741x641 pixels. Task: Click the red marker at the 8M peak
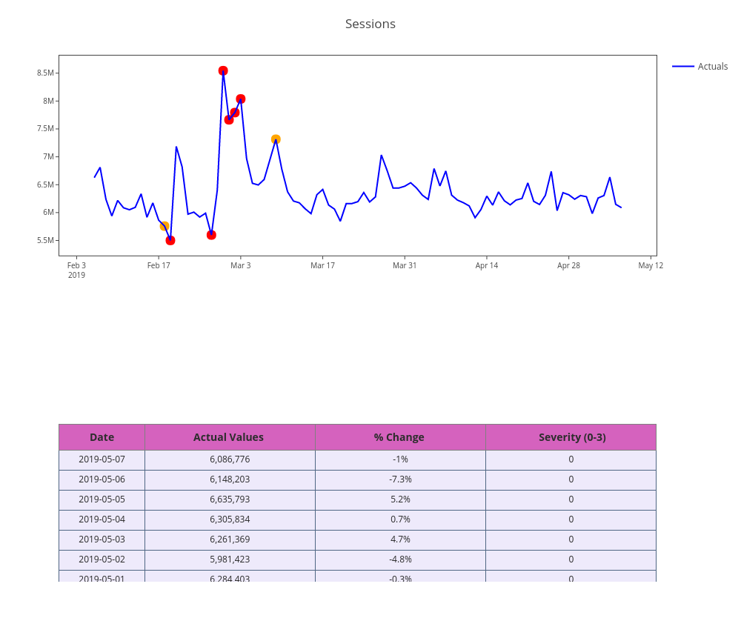coord(241,99)
